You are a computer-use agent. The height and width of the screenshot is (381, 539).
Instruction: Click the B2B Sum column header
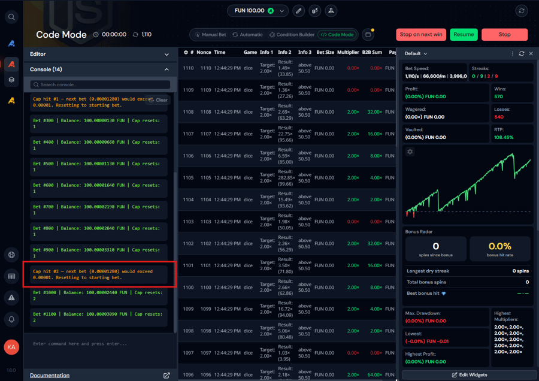(x=372, y=52)
